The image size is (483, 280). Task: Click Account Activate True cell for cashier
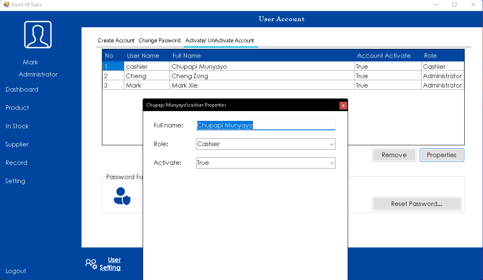pyautogui.click(x=388, y=66)
